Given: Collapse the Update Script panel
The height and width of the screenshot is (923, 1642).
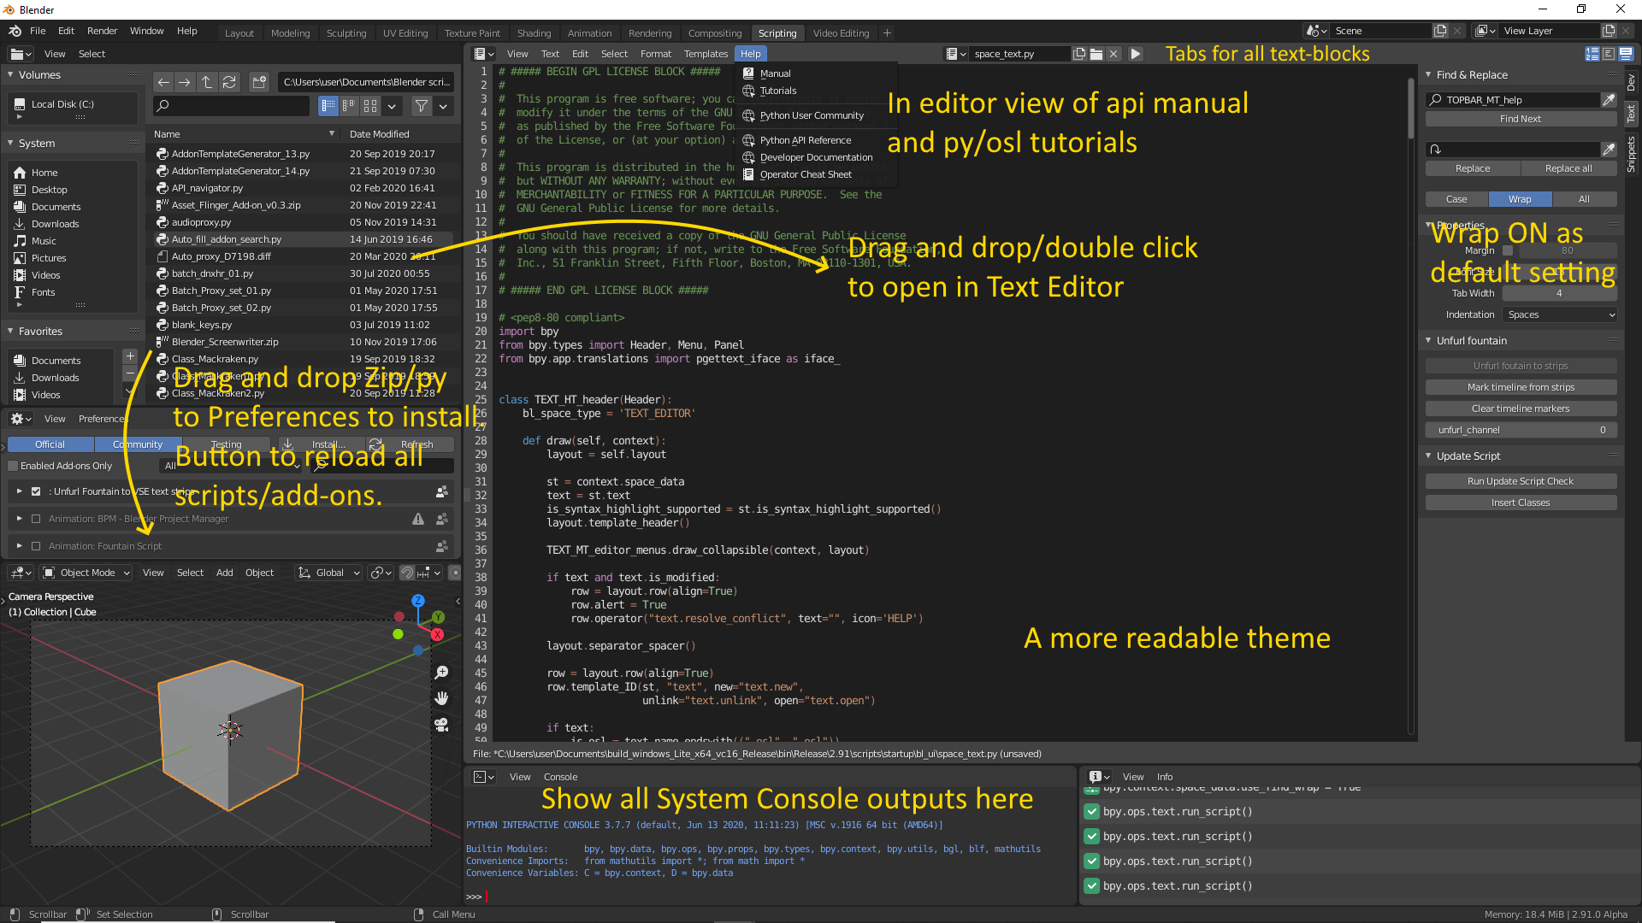Looking at the screenshot, I should click(1428, 456).
